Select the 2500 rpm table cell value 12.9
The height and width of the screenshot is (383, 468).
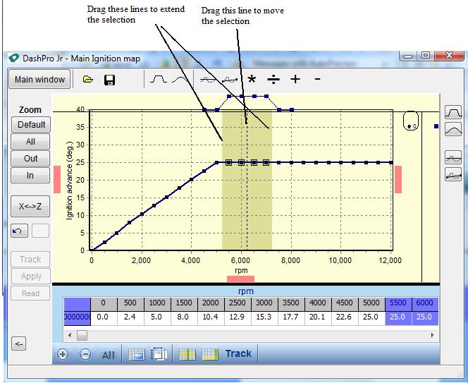(x=236, y=319)
